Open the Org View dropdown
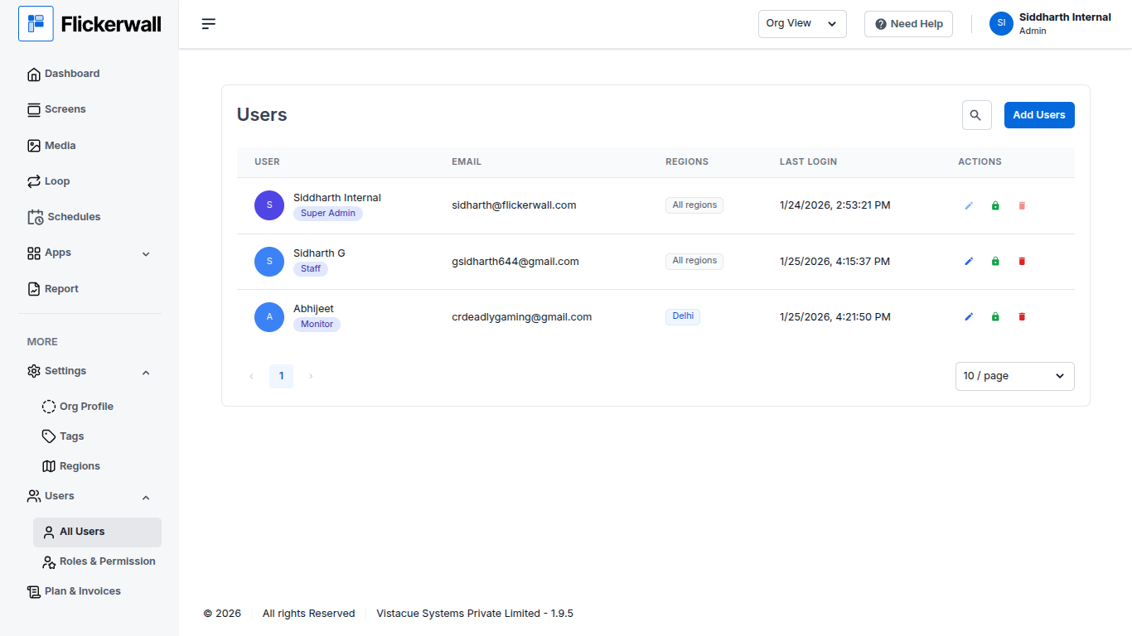Screen dimensions: 1132x636 click(x=801, y=24)
